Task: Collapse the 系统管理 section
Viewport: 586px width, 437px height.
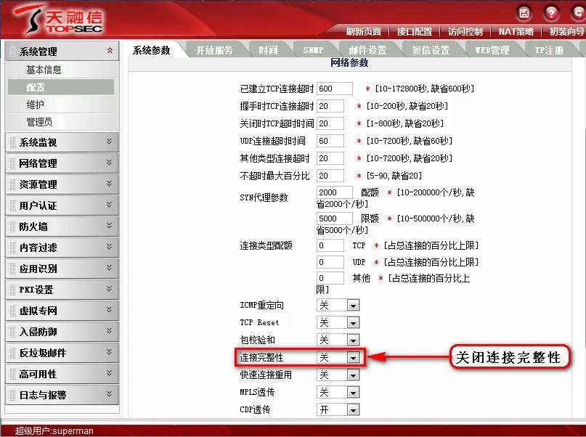Action: [62, 51]
